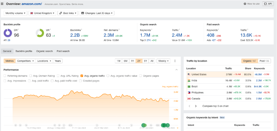Click Compare top 5 on chart
Image resolution: width=277 pixels, height=131 pixels.
point(215,106)
